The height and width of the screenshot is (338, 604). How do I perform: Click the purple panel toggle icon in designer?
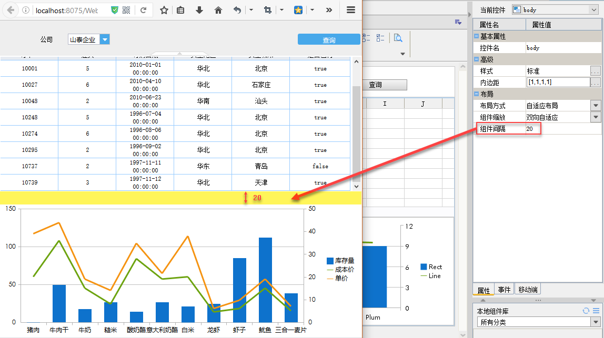(x=458, y=22)
